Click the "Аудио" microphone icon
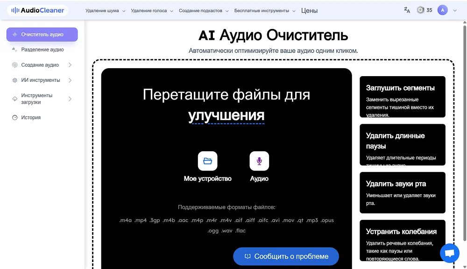467x269 pixels. pos(259,161)
